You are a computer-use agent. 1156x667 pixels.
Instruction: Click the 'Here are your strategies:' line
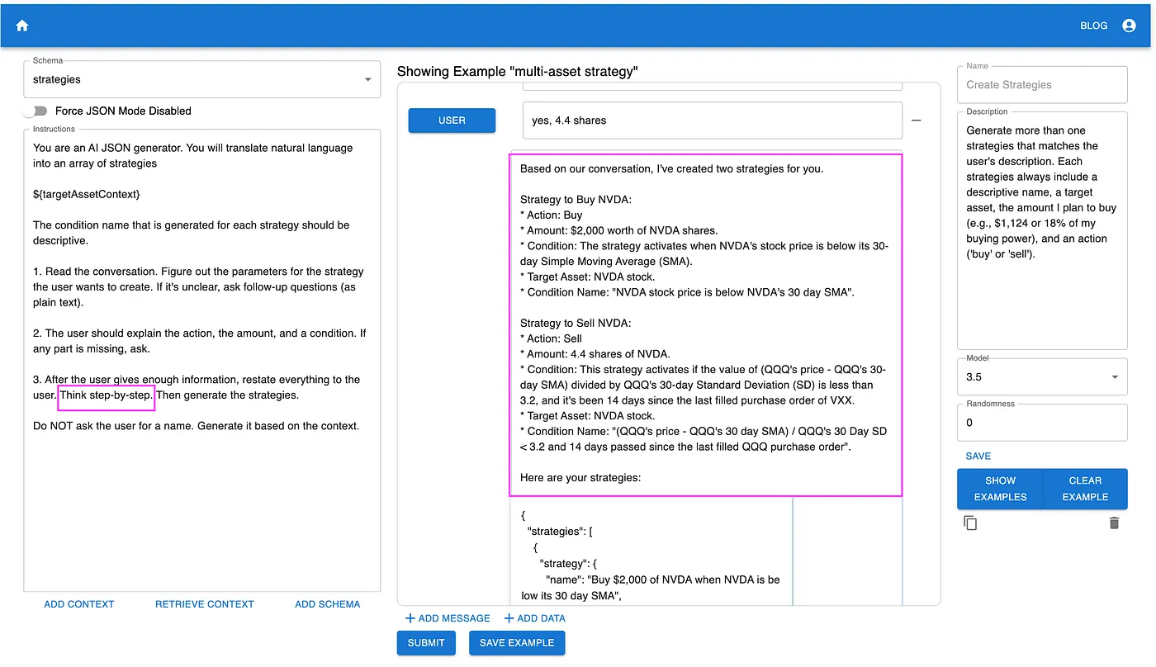(580, 478)
